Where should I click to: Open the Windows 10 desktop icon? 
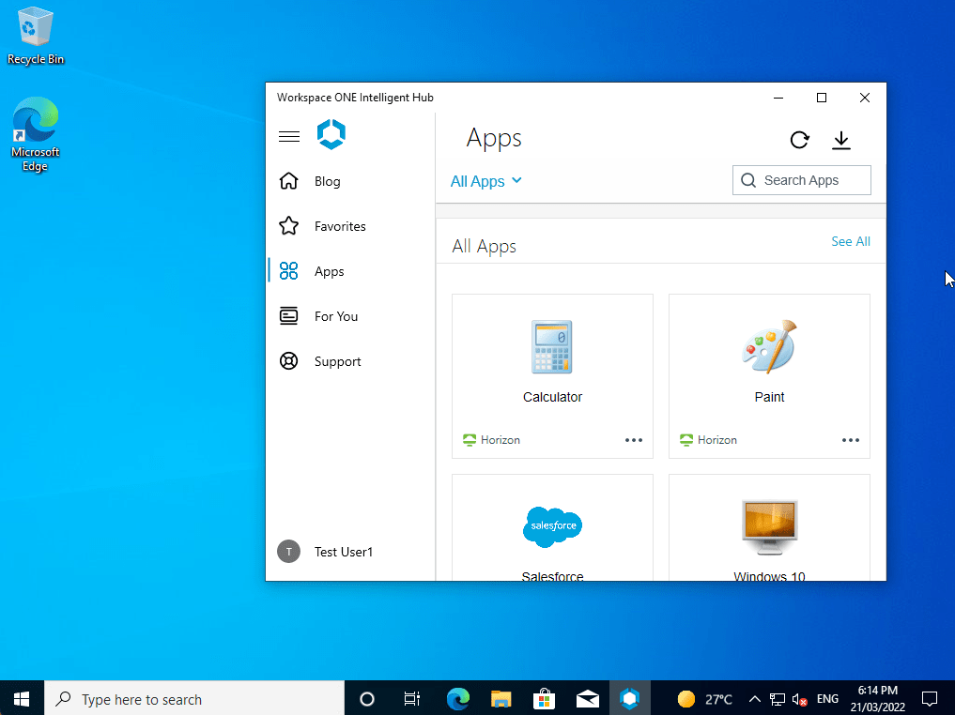pyautogui.click(x=769, y=527)
